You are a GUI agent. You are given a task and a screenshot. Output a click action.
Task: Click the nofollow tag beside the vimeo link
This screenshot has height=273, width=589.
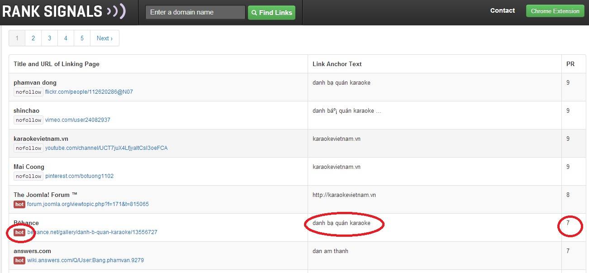point(28,120)
